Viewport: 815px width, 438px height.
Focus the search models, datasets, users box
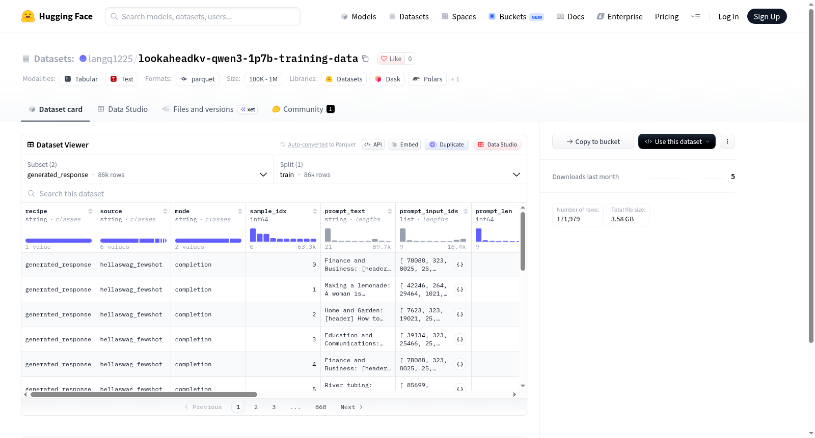[x=203, y=16]
